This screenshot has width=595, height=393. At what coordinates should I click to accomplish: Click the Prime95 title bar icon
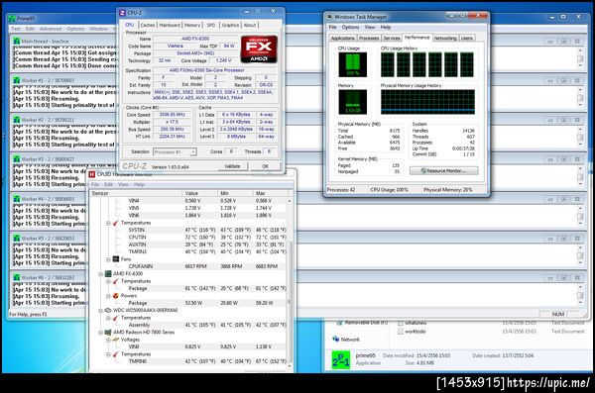[x=12, y=19]
